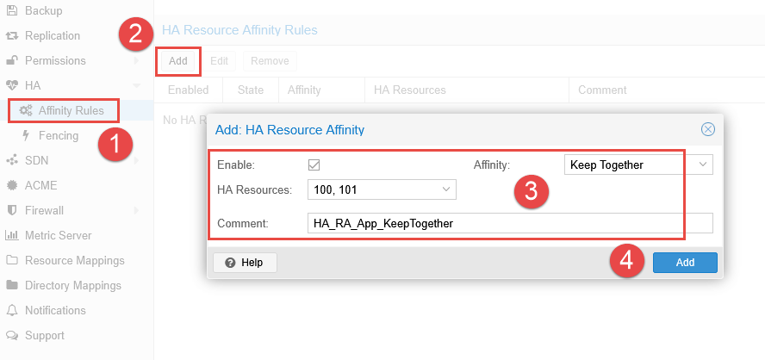
Task: Expand the SDN sidebar section
Action: [136, 160]
